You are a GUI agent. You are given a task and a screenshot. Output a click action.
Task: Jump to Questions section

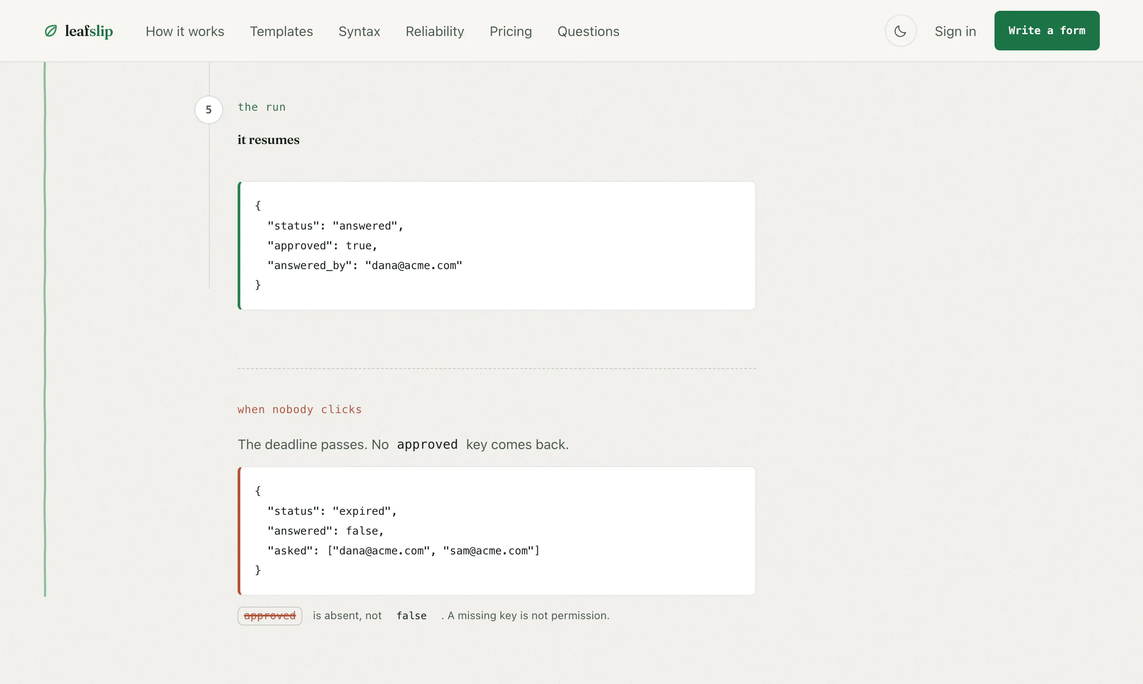point(588,31)
